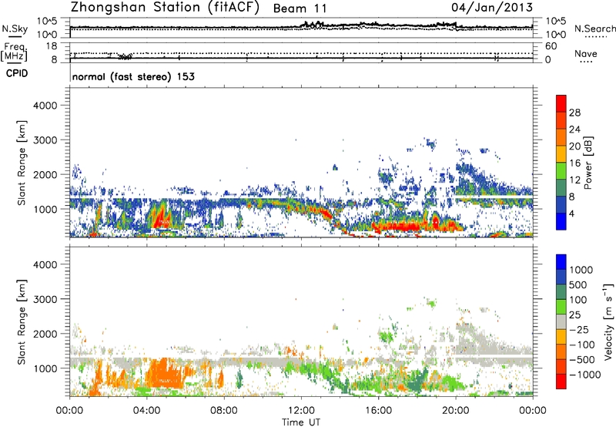Click the '12:00' time axis tick
The image size is (616, 427).
click(x=301, y=411)
